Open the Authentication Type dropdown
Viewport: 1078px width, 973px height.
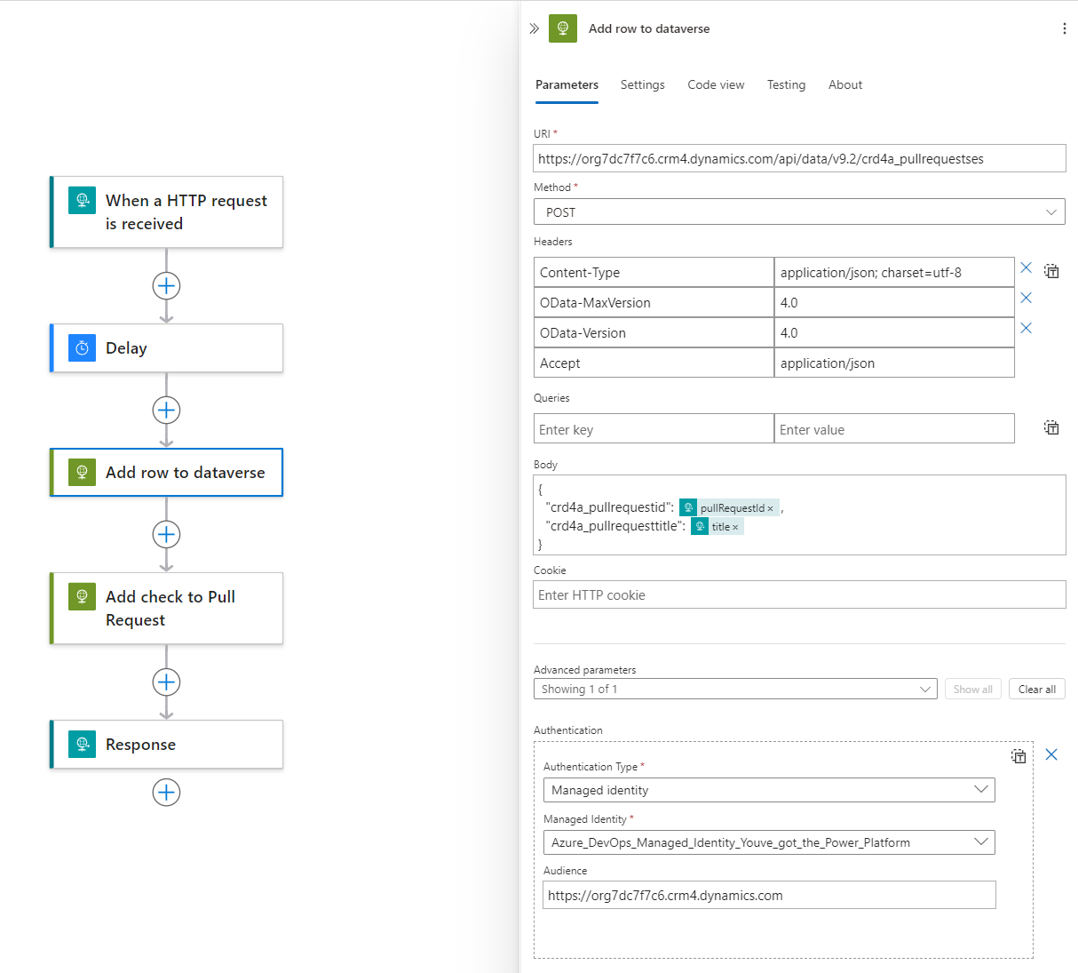(981, 789)
